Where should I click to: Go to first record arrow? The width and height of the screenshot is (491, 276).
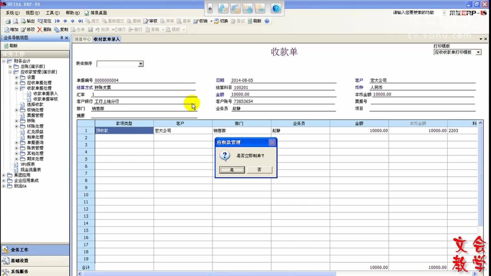click(57, 21)
